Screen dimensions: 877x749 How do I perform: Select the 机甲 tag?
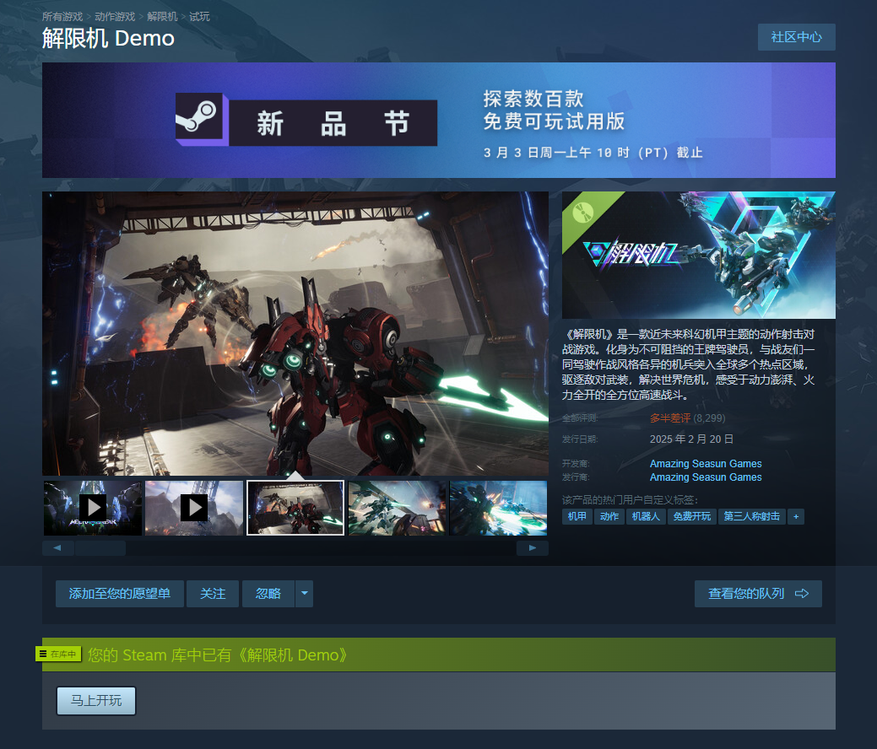coord(577,516)
